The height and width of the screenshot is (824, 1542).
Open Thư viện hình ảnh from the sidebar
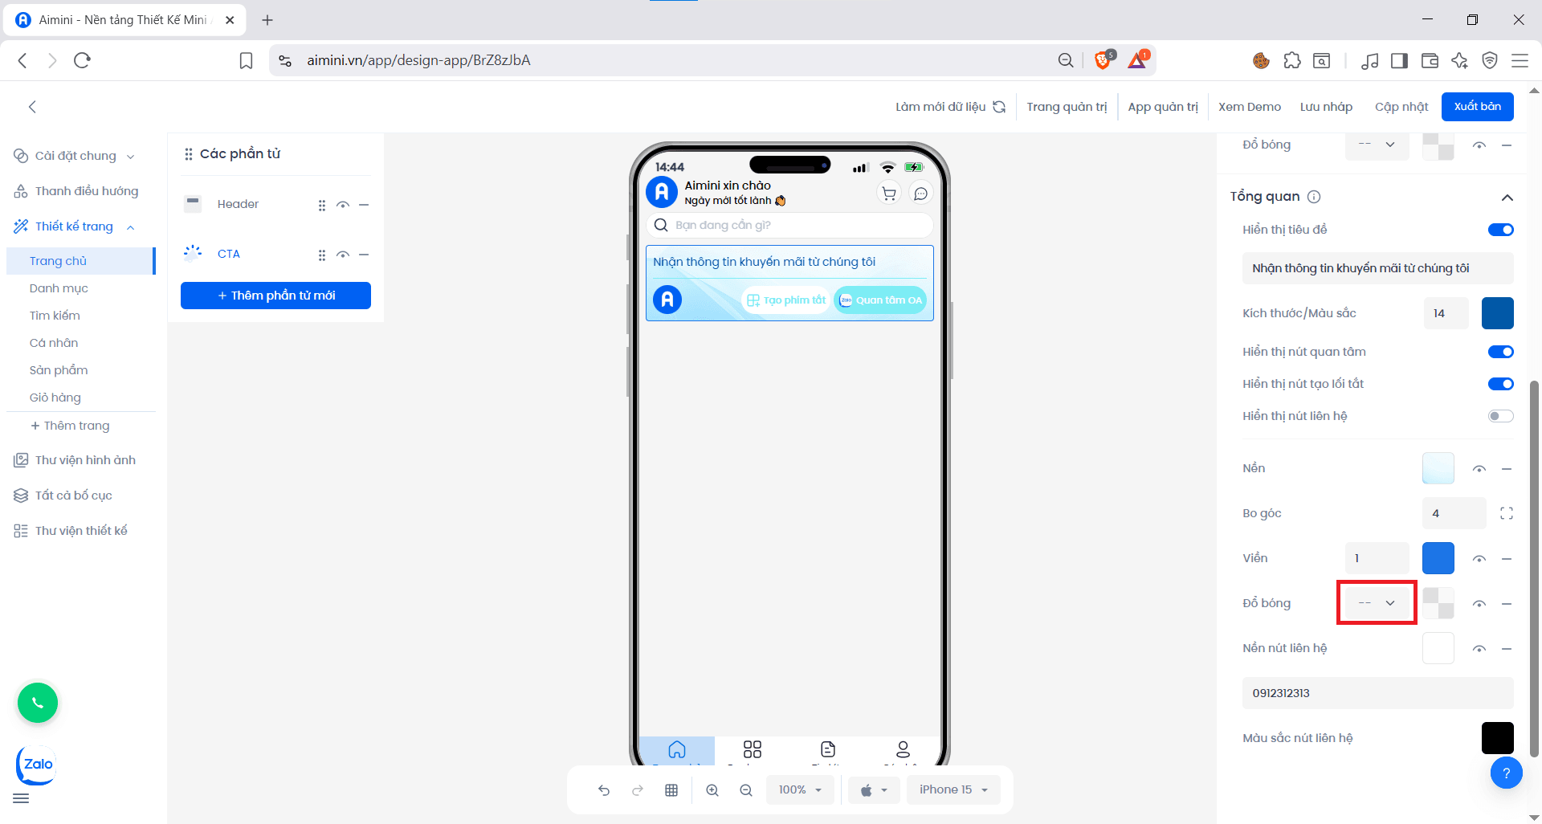pyautogui.click(x=87, y=459)
